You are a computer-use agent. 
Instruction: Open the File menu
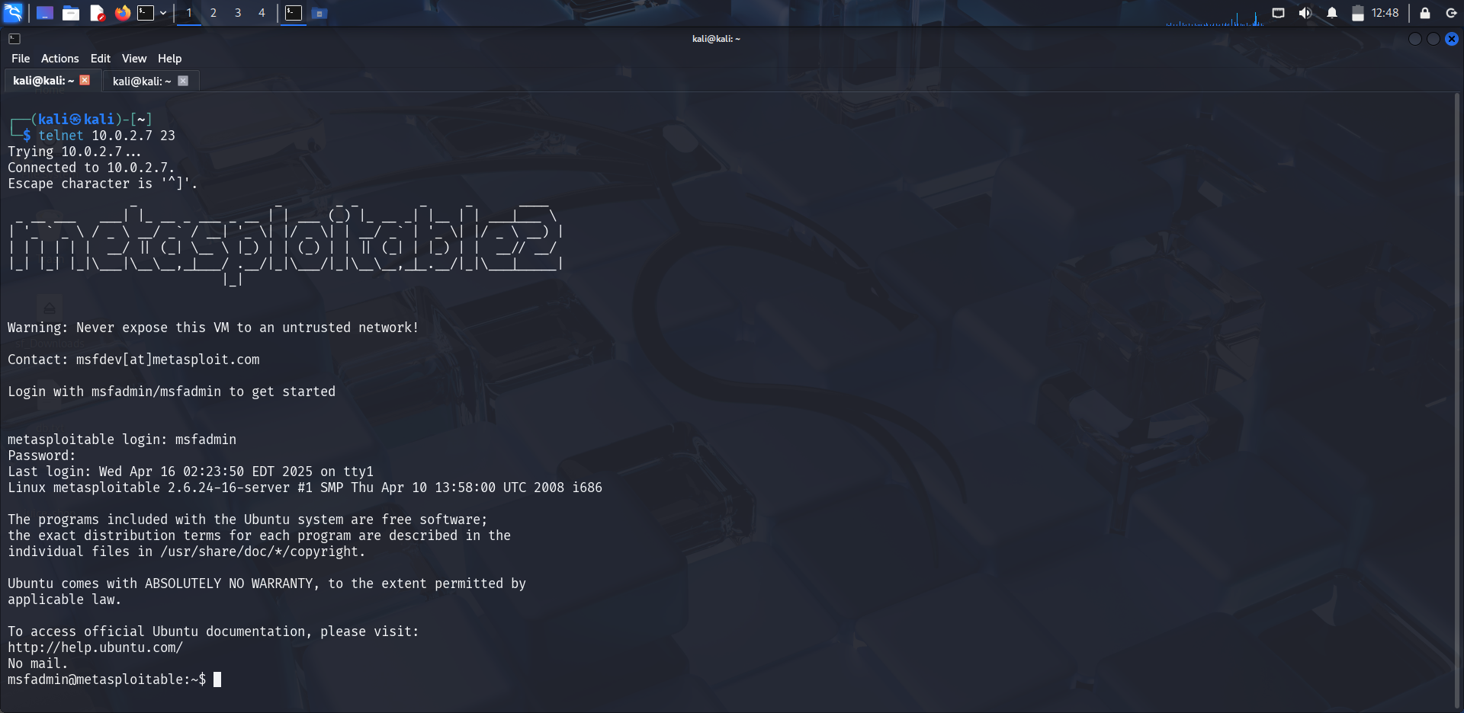(21, 59)
